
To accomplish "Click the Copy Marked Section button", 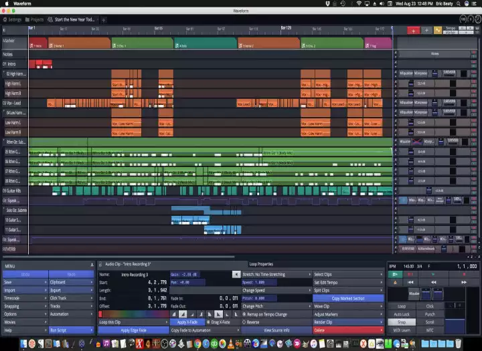I will click(x=347, y=298).
